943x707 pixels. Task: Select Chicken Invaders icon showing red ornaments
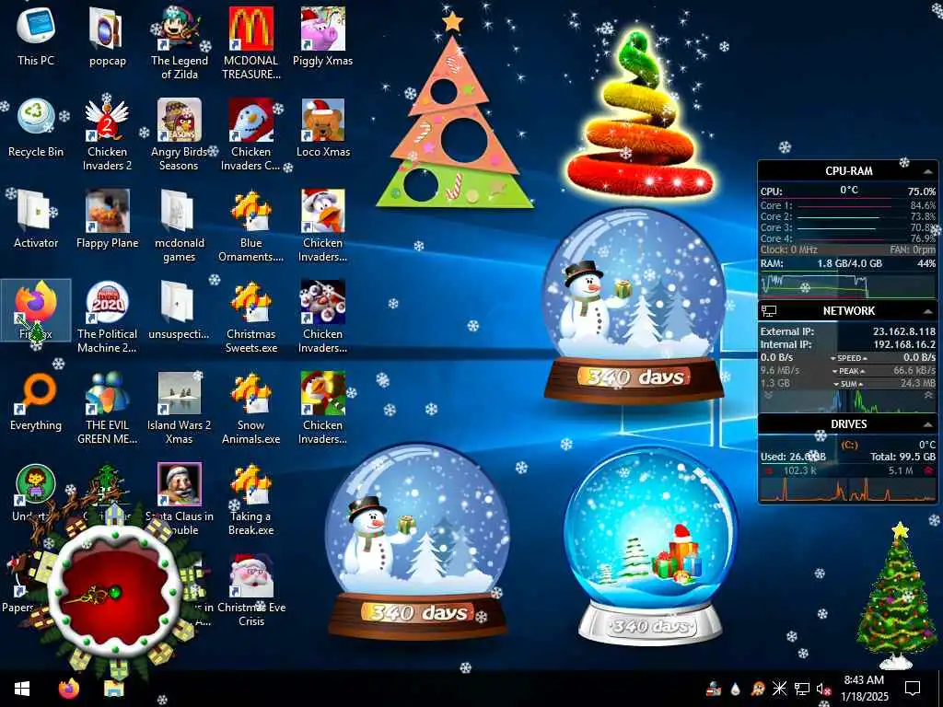click(323, 317)
